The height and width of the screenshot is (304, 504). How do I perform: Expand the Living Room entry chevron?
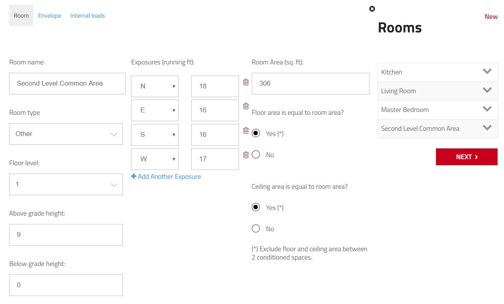tap(487, 90)
